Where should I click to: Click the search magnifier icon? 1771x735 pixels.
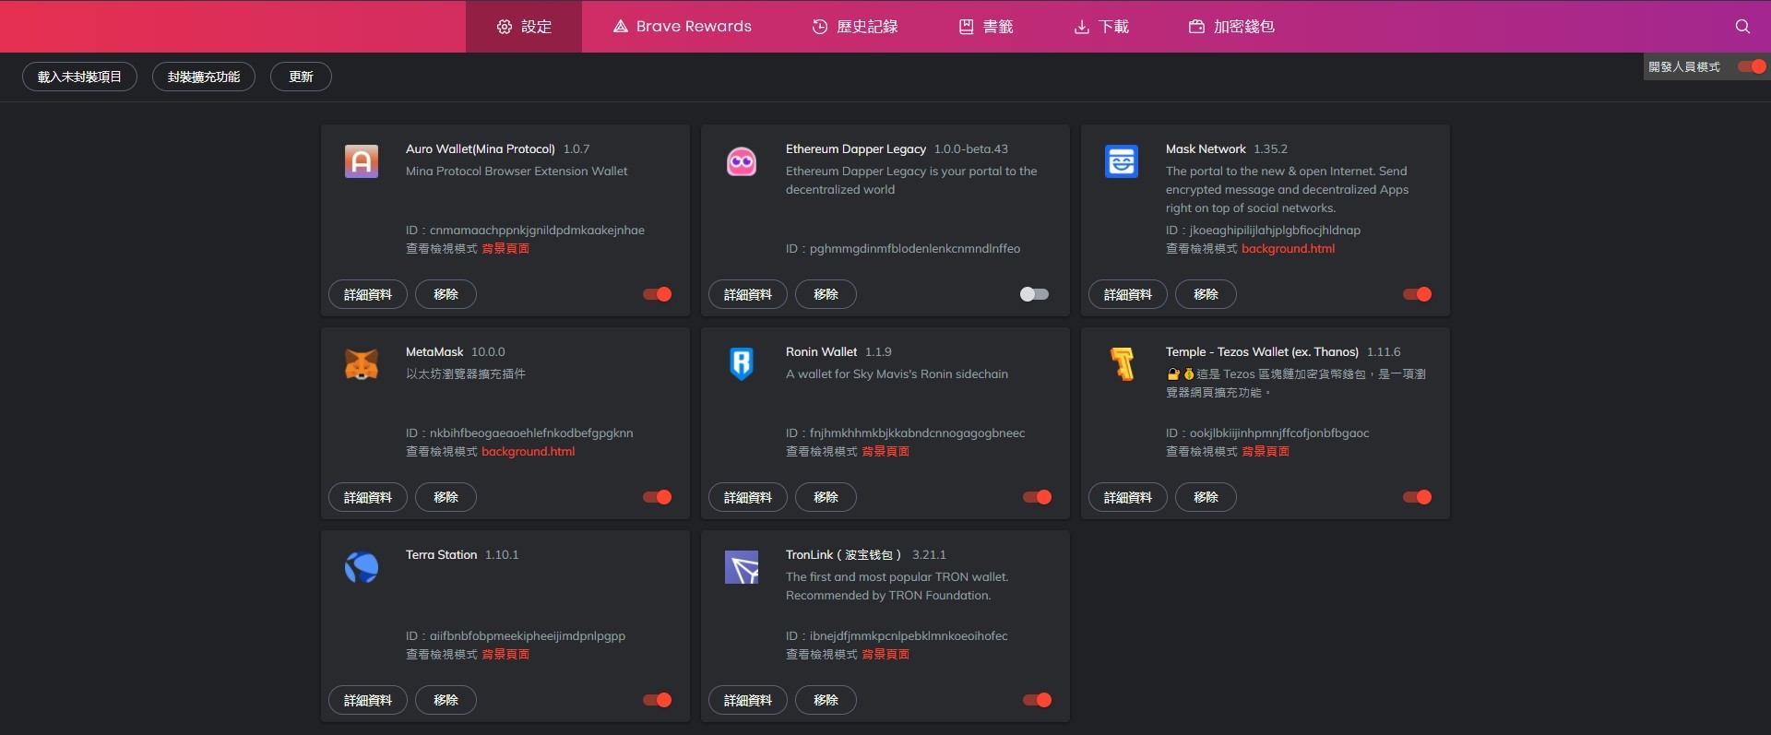tap(1742, 27)
